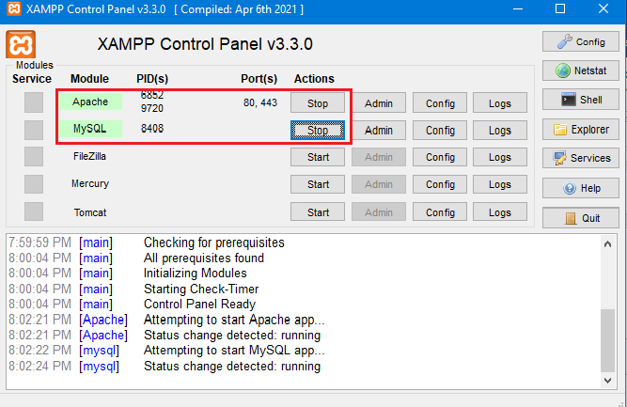Open the Config wrench button
Screen dimensions: 627x407
(x=580, y=41)
